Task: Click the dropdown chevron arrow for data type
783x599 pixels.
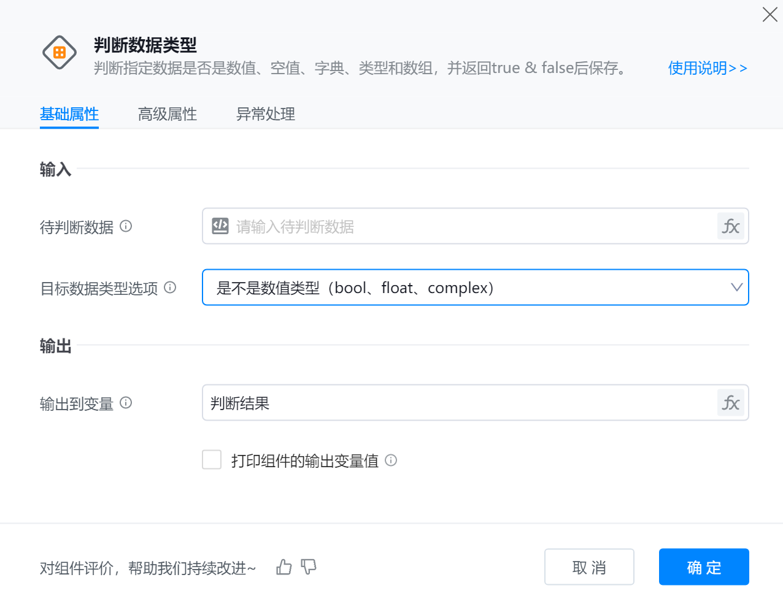Action: pos(736,288)
